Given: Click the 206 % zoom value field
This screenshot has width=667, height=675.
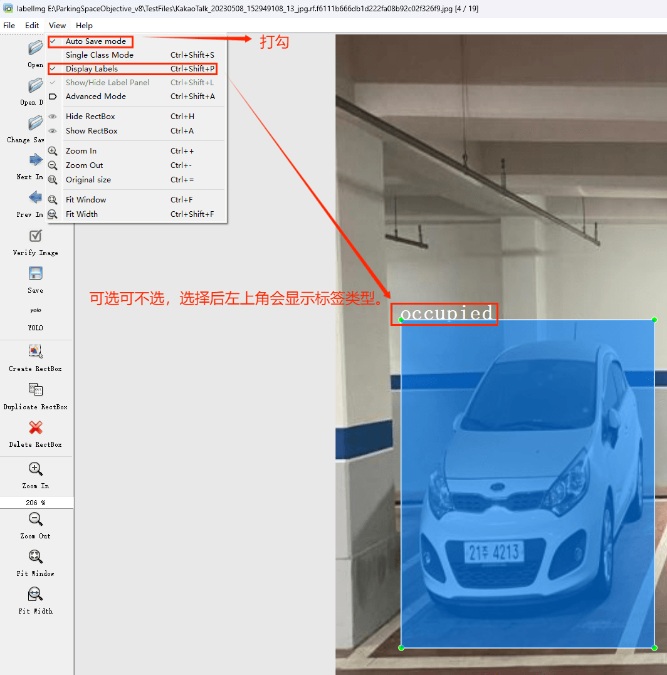Looking at the screenshot, I should (36, 503).
